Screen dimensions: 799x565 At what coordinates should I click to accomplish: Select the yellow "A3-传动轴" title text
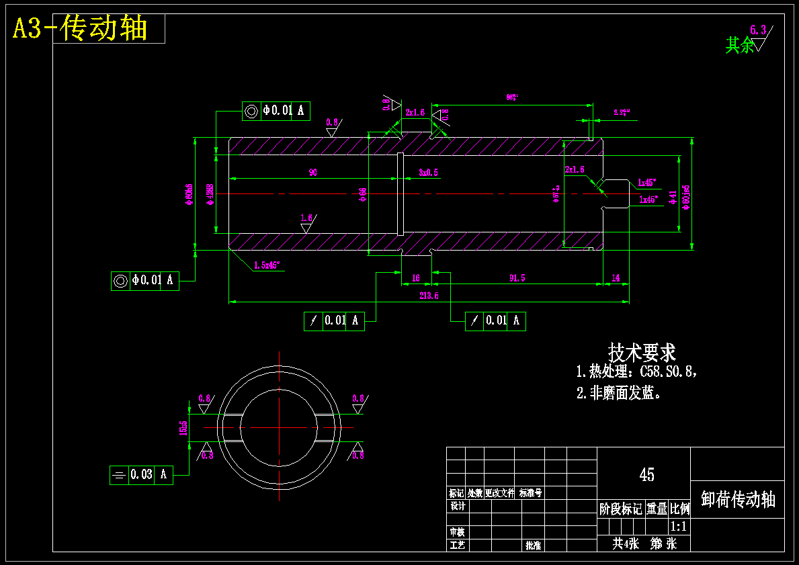pos(80,28)
